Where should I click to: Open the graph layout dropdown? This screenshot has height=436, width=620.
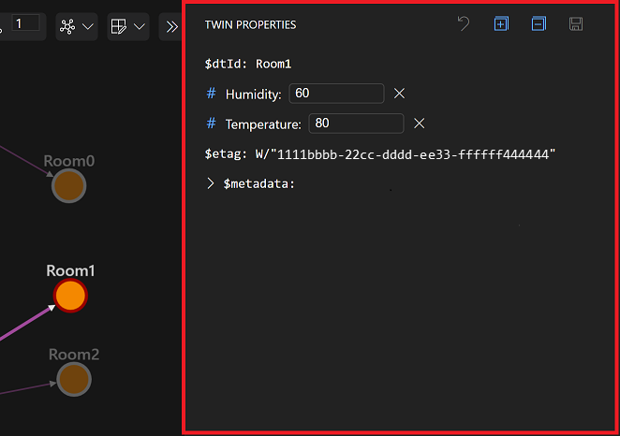click(x=76, y=26)
